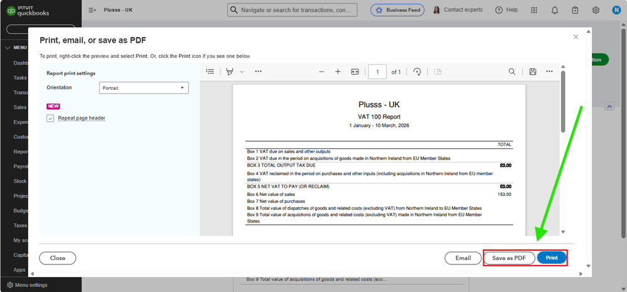Click the blue Print button
627x292 pixels.
(x=552, y=258)
